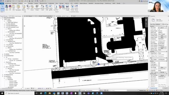
Task: Click the Coordination Model icon
Action: coord(37,8)
